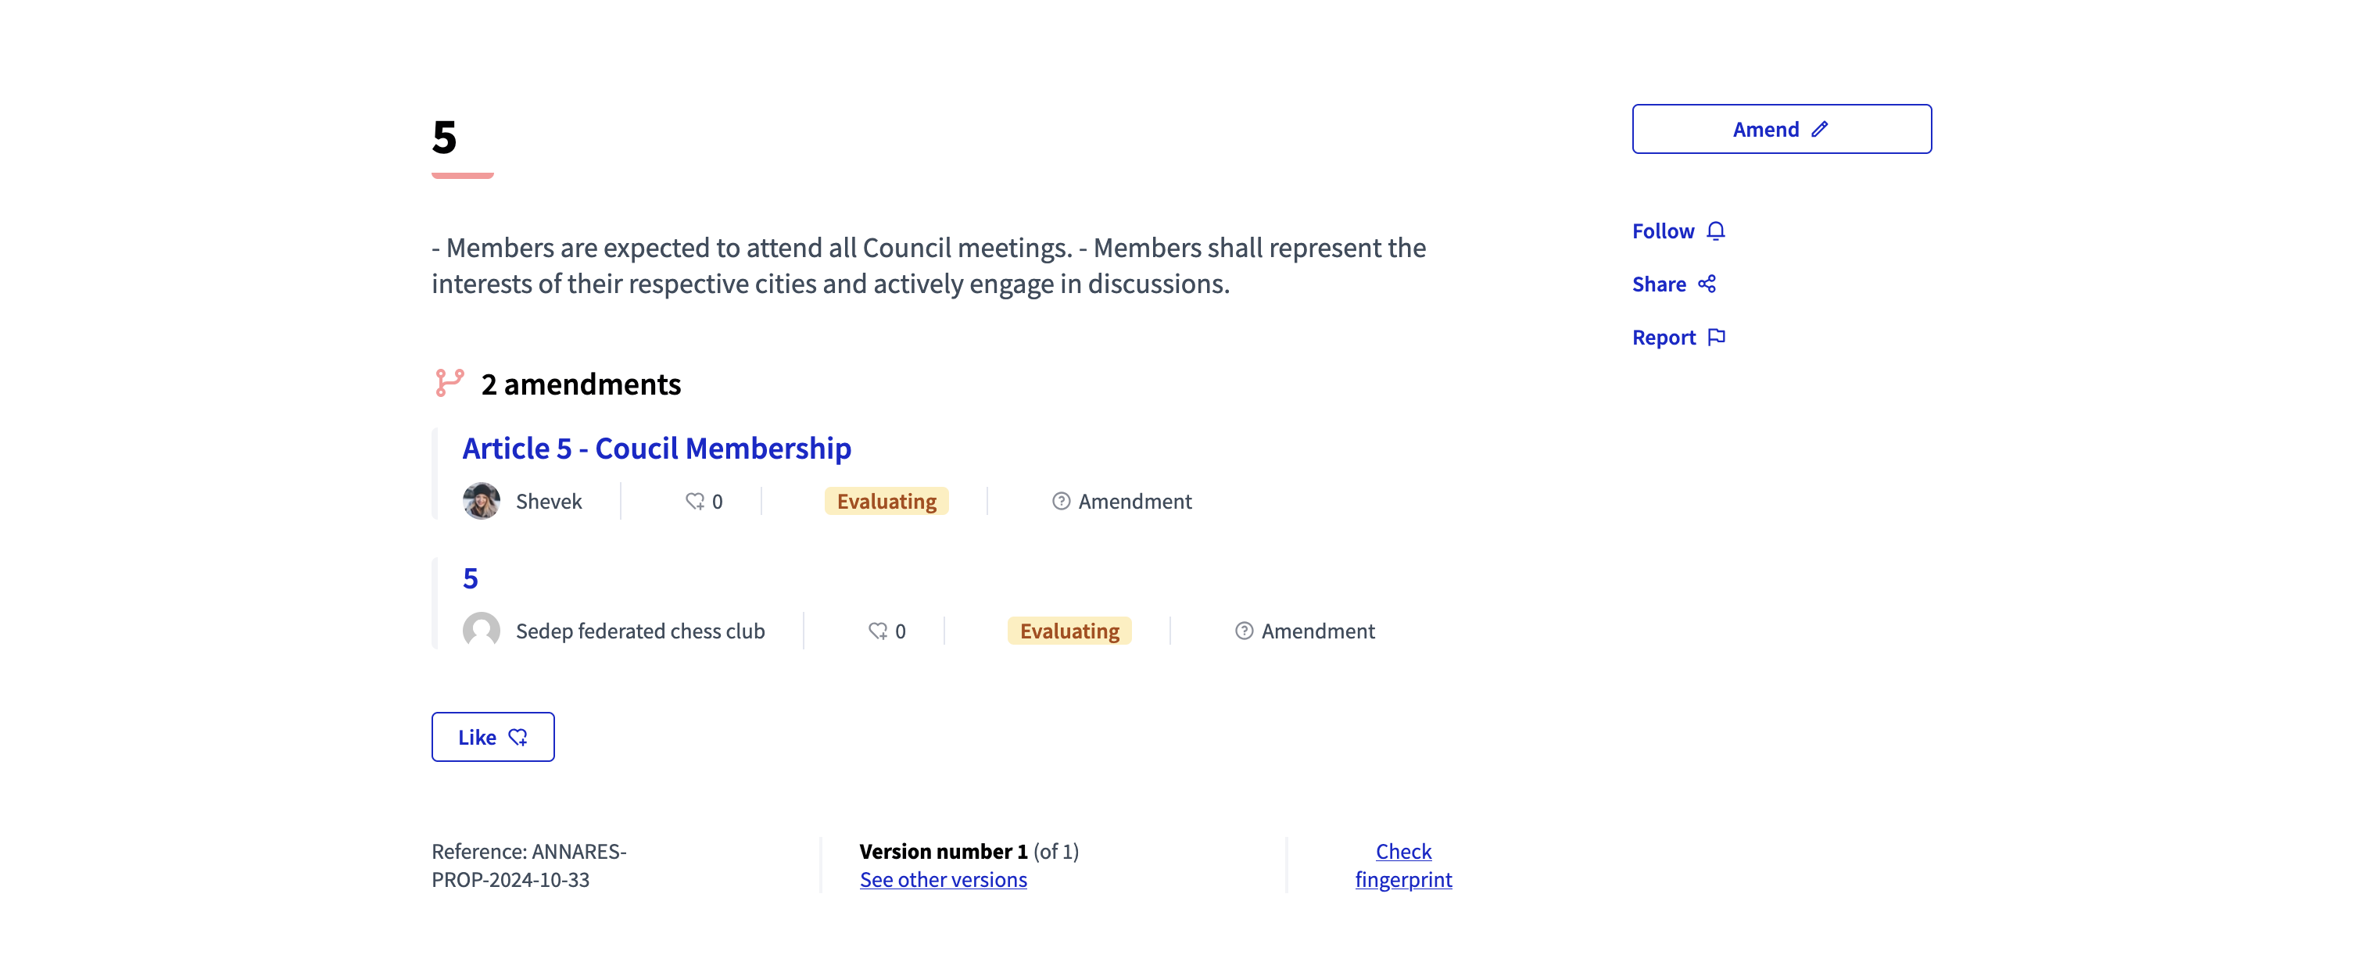Click the 'Check fingerprint' link
This screenshot has width=2364, height=969.
(1403, 865)
